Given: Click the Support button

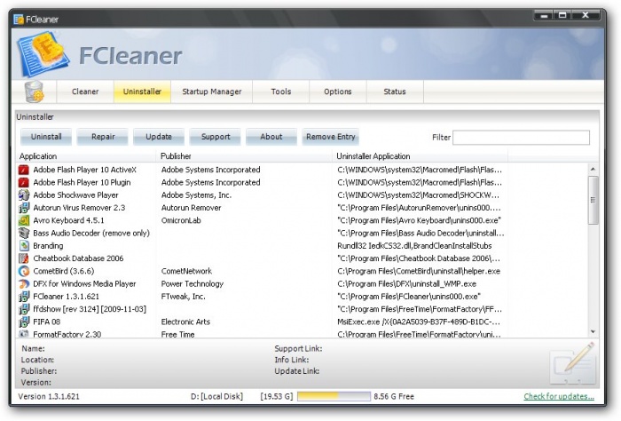Looking at the screenshot, I should click(216, 137).
